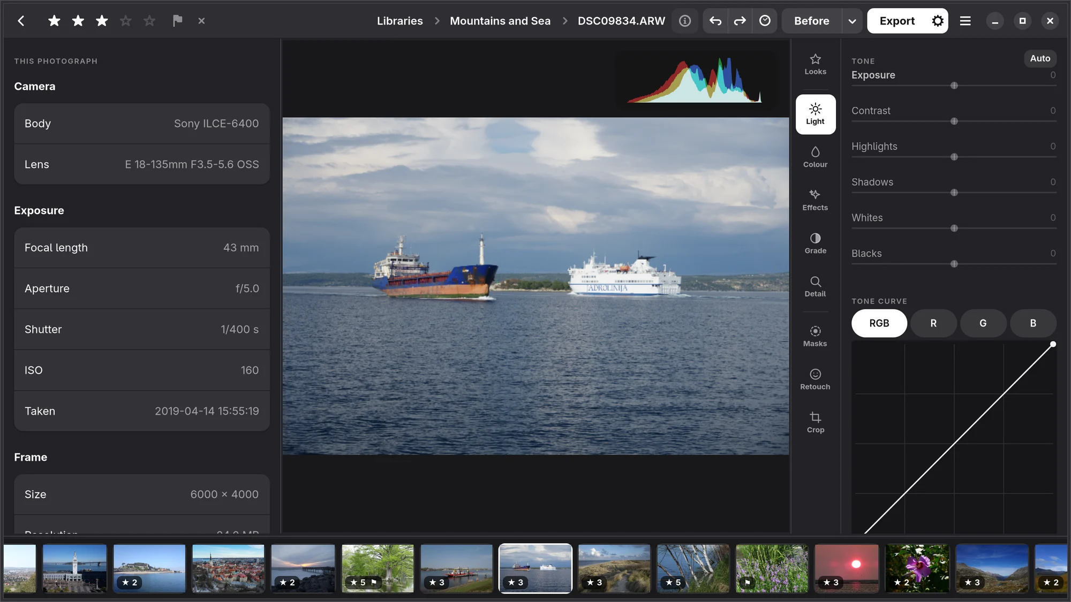Set rating to one star
Viewport: 1071px width, 602px height.
tap(54, 21)
